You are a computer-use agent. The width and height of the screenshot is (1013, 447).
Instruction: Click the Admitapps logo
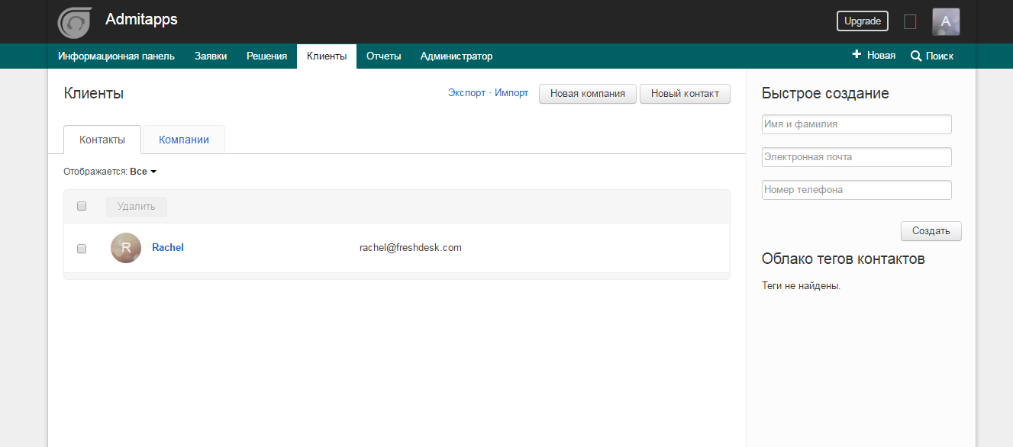(74, 21)
